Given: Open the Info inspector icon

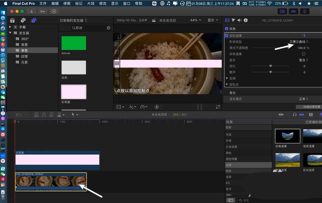Looking at the screenshot, I should click(245, 20).
